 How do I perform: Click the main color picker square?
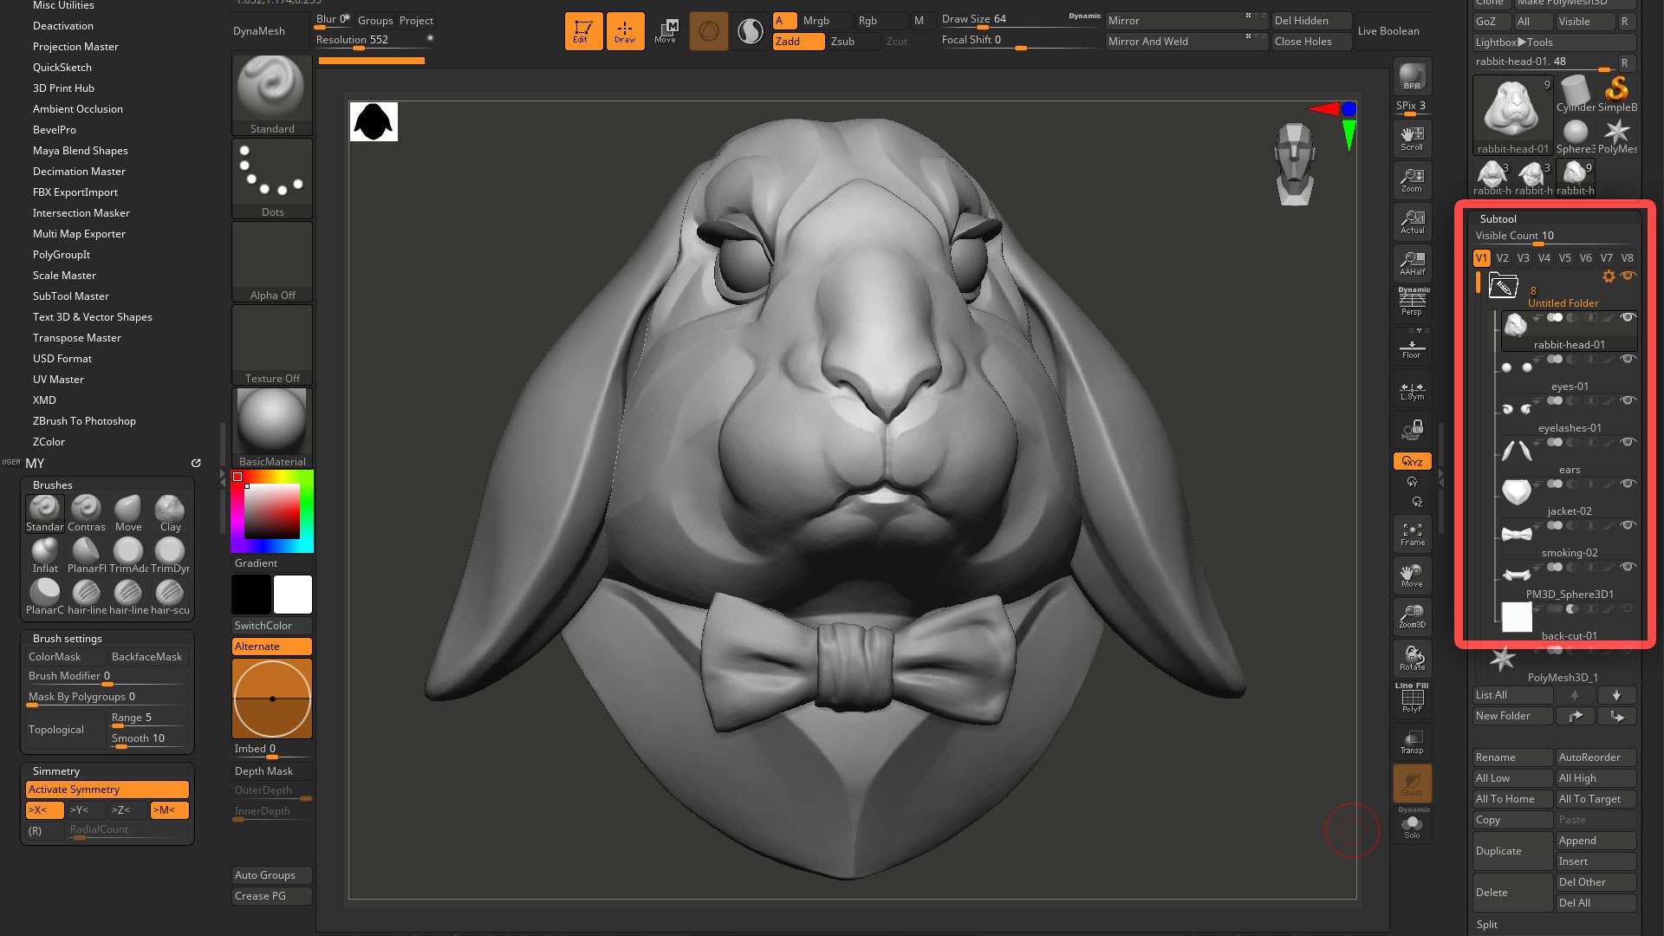click(272, 511)
